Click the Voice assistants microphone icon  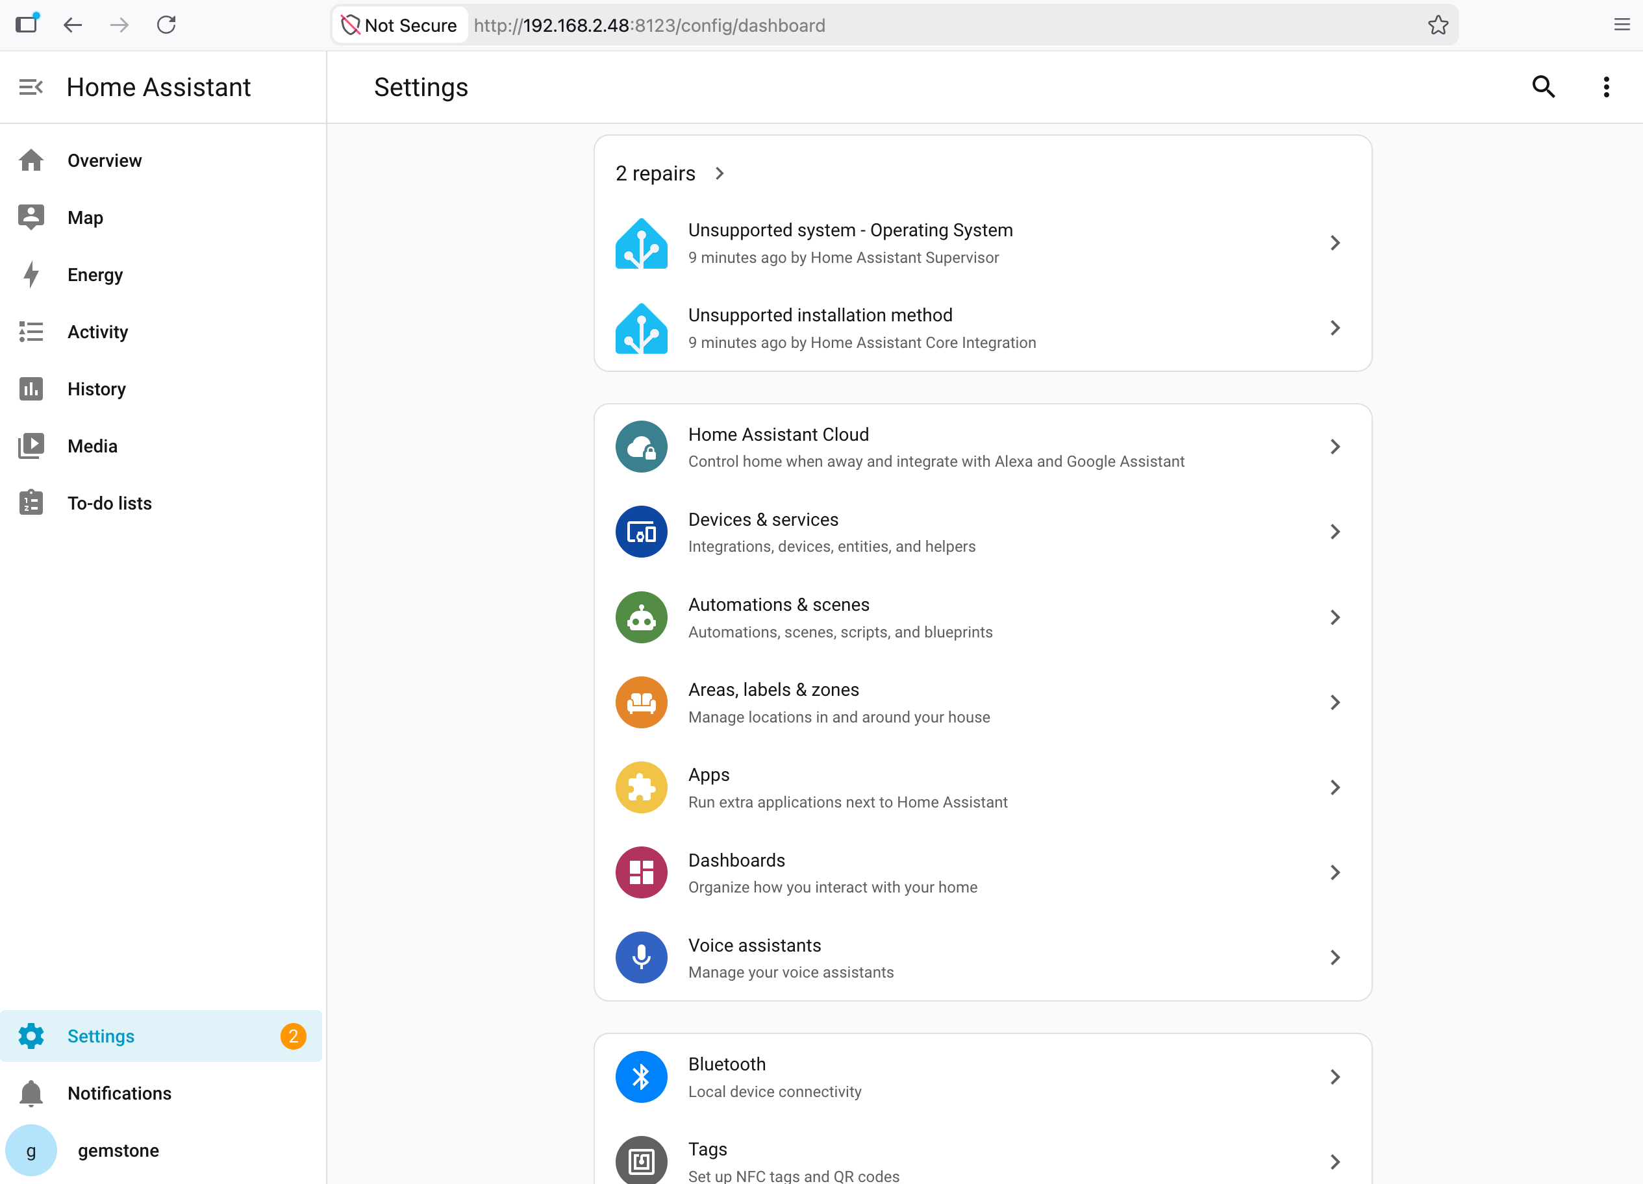(x=641, y=957)
